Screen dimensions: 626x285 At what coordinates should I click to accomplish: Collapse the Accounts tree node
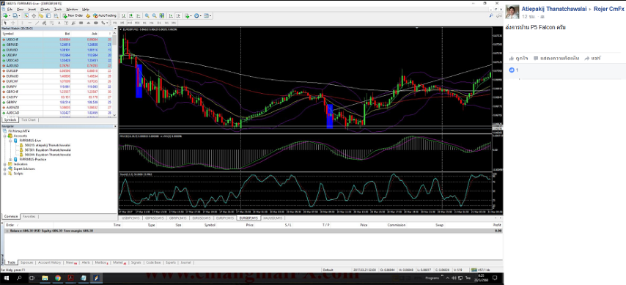[5, 136]
